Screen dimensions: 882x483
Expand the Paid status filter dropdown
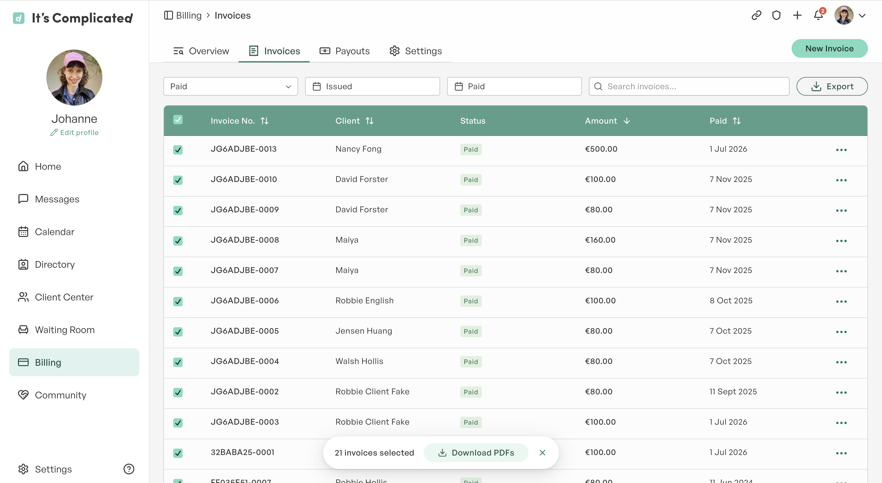click(230, 86)
